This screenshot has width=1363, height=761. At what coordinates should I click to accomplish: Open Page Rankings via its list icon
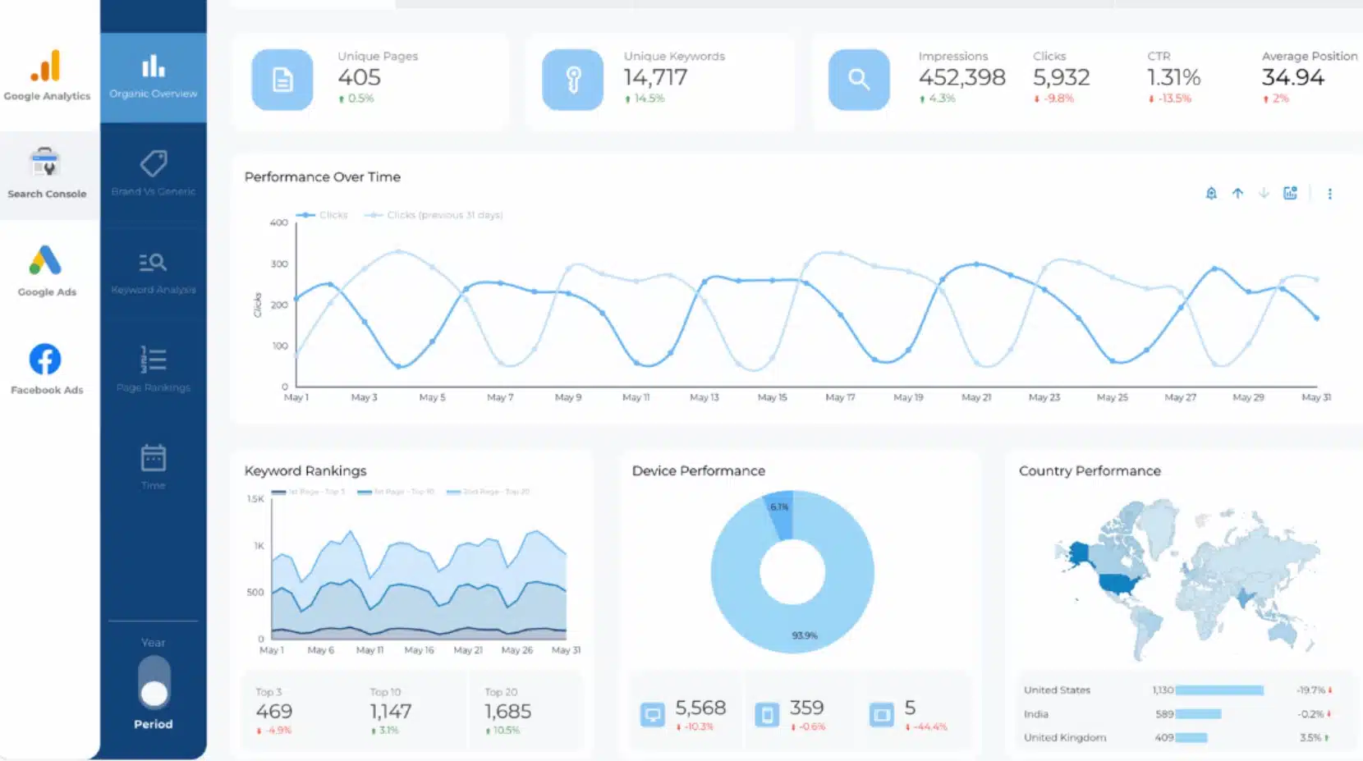[153, 359]
